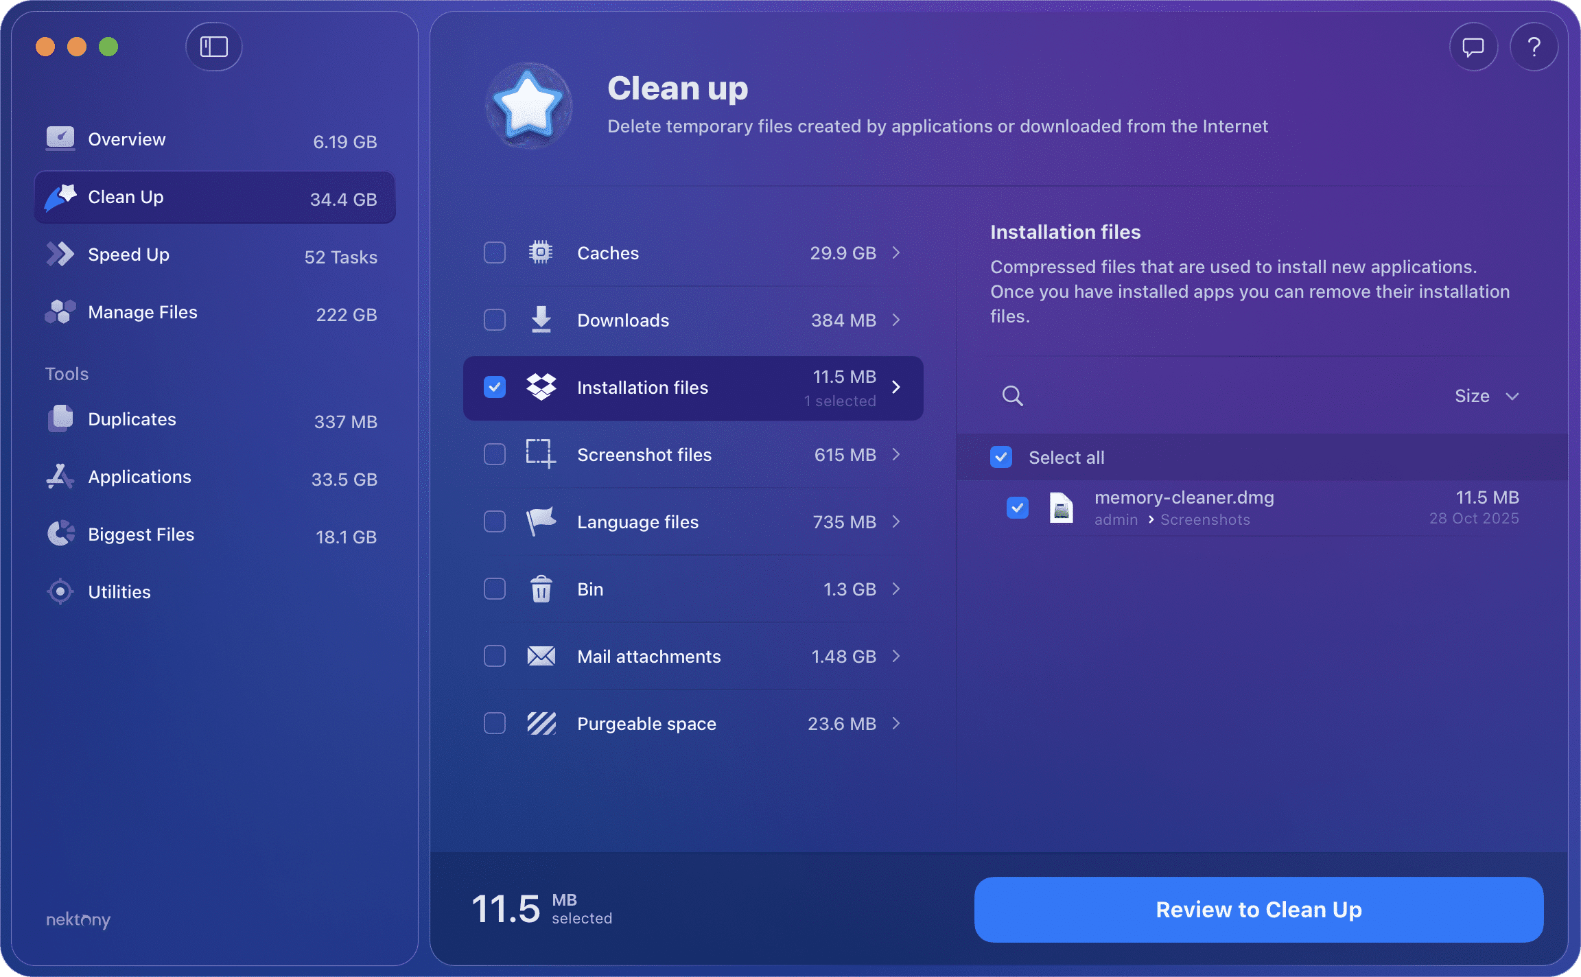Select the Biggest Files pie icon
Screen dimensions: 1581x977
coord(60,533)
